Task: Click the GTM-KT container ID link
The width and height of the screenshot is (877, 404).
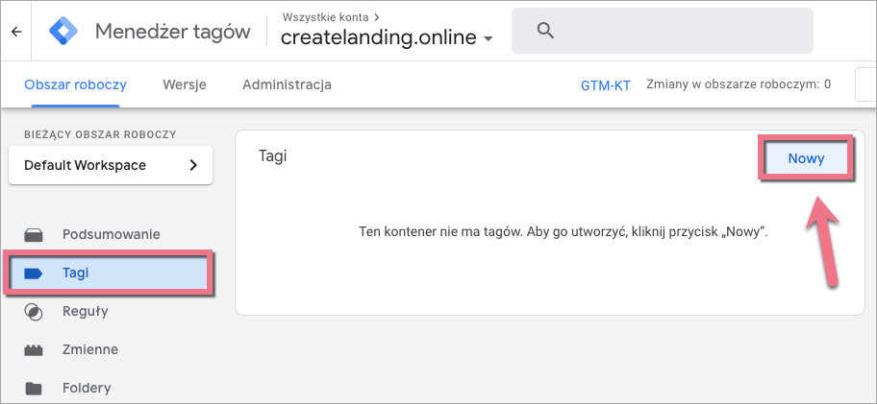Action: tap(606, 84)
